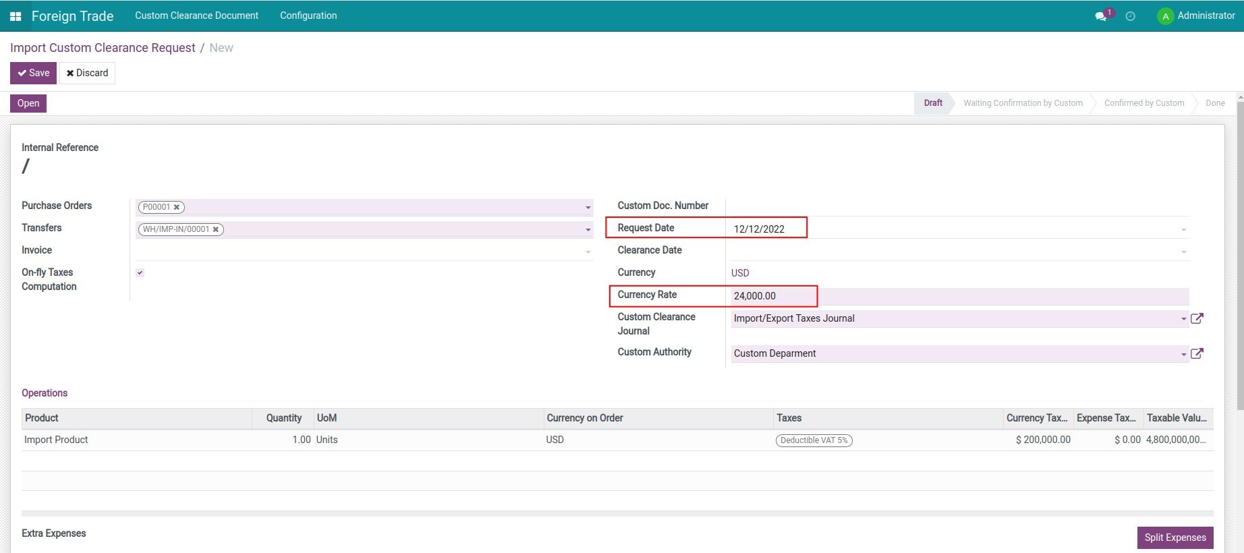Open the Custom Clearance Document menu
1244x553 pixels.
pos(196,16)
